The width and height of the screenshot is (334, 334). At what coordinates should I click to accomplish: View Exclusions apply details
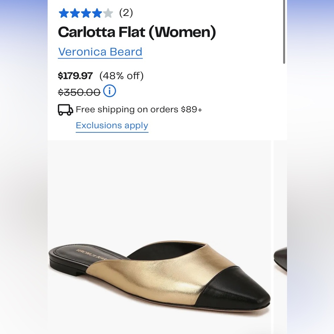pyautogui.click(x=112, y=126)
